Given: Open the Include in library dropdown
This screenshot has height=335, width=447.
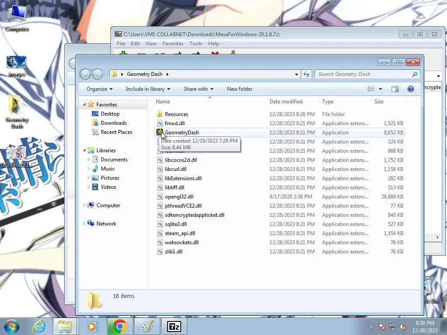Looking at the screenshot, I should (x=148, y=89).
